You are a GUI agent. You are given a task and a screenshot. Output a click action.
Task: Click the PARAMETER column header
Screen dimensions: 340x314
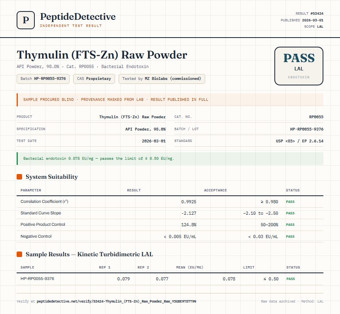click(x=31, y=190)
